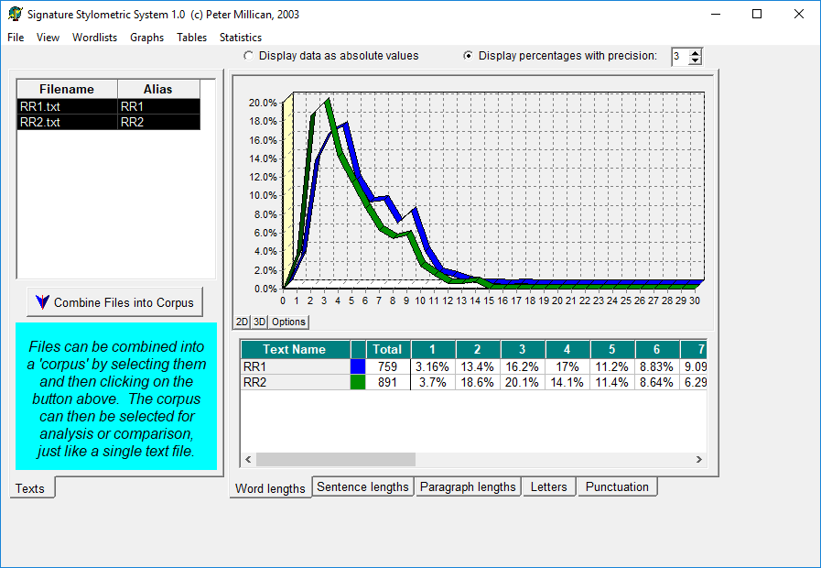
Task: Click the Alias column header
Action: [158, 89]
